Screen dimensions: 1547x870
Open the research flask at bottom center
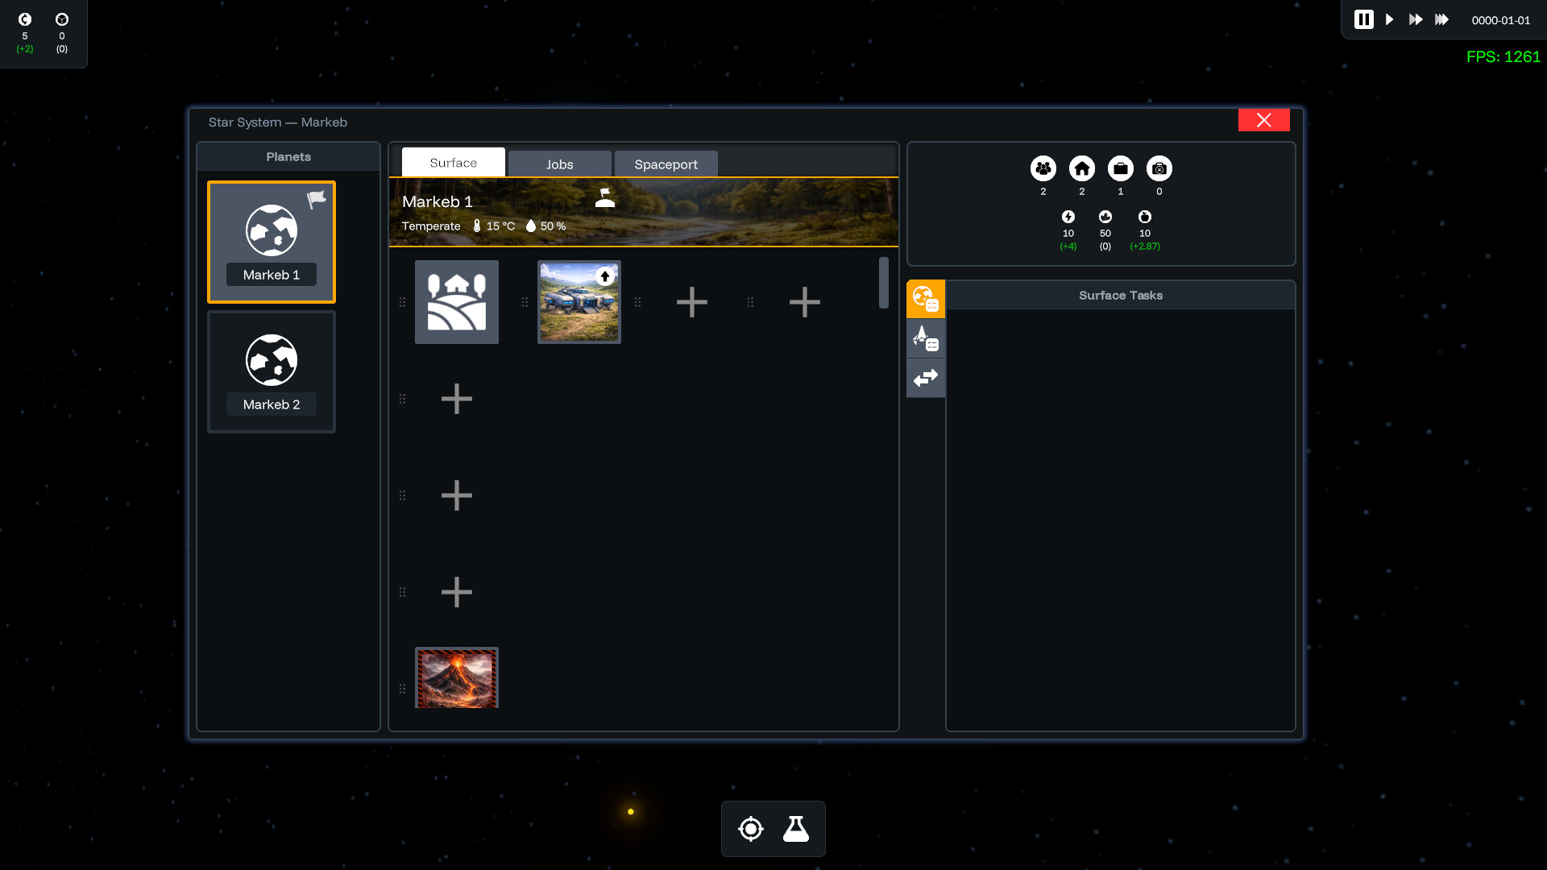tap(795, 828)
